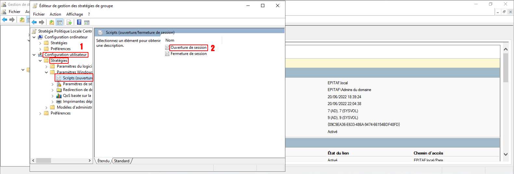Click the Nom column header
514x174 pixels.
tap(170, 40)
